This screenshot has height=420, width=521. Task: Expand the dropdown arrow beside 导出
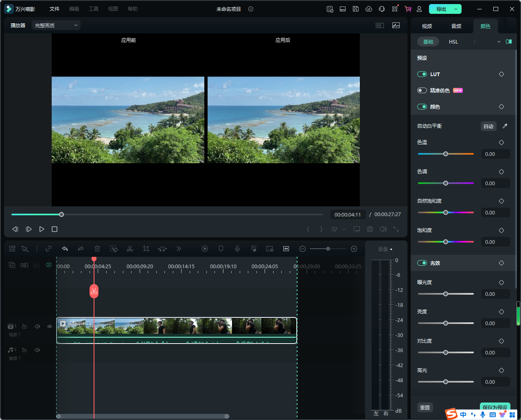(x=455, y=9)
